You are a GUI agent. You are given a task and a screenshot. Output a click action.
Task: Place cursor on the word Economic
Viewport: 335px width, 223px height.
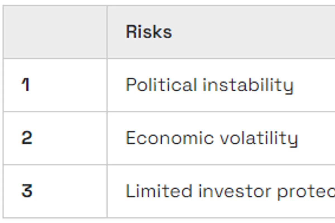[169, 138]
